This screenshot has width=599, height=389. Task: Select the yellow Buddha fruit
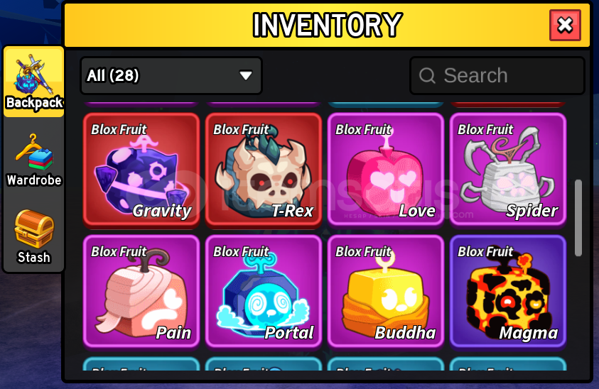pos(386,292)
